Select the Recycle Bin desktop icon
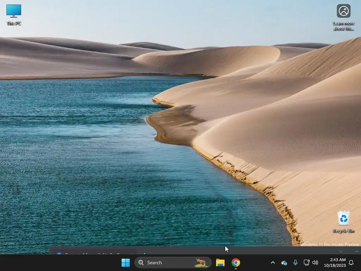Viewport: 361px width, 271px height. tap(343, 222)
